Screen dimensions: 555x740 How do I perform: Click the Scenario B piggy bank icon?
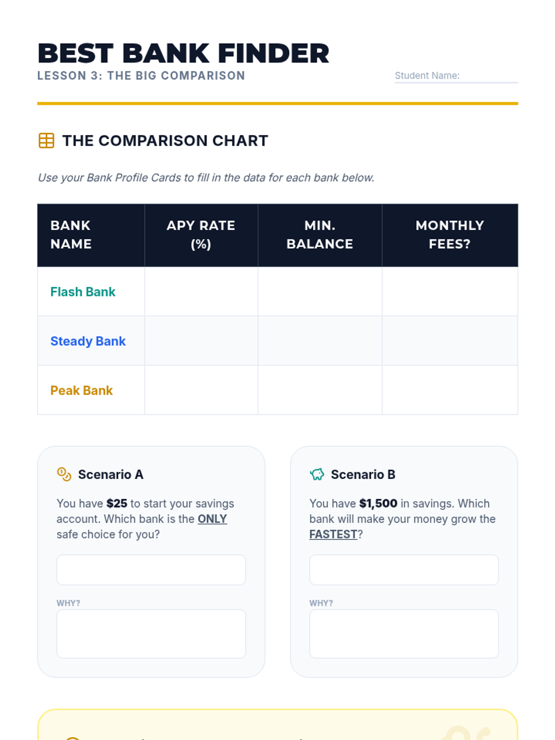coord(317,475)
